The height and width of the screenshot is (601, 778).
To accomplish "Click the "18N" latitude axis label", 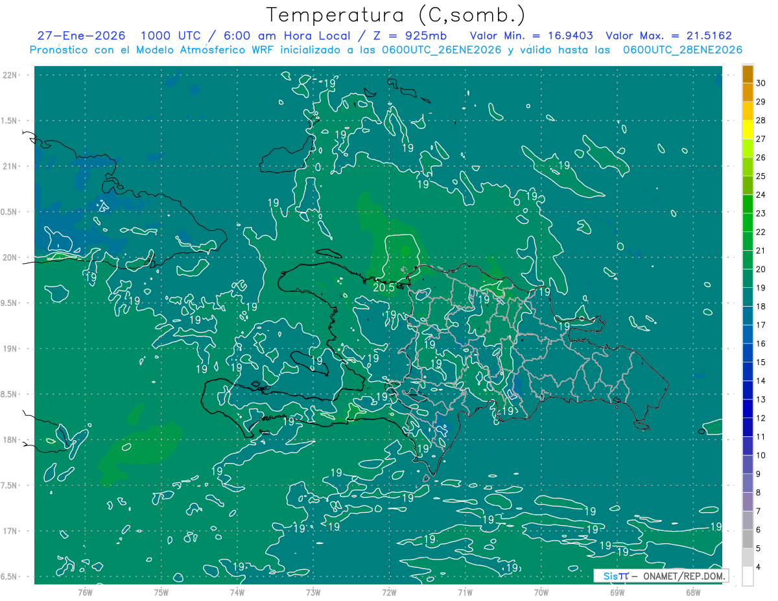I will pyautogui.click(x=11, y=440).
